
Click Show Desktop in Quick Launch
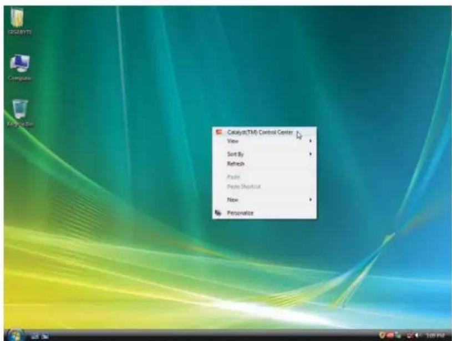point(34,336)
